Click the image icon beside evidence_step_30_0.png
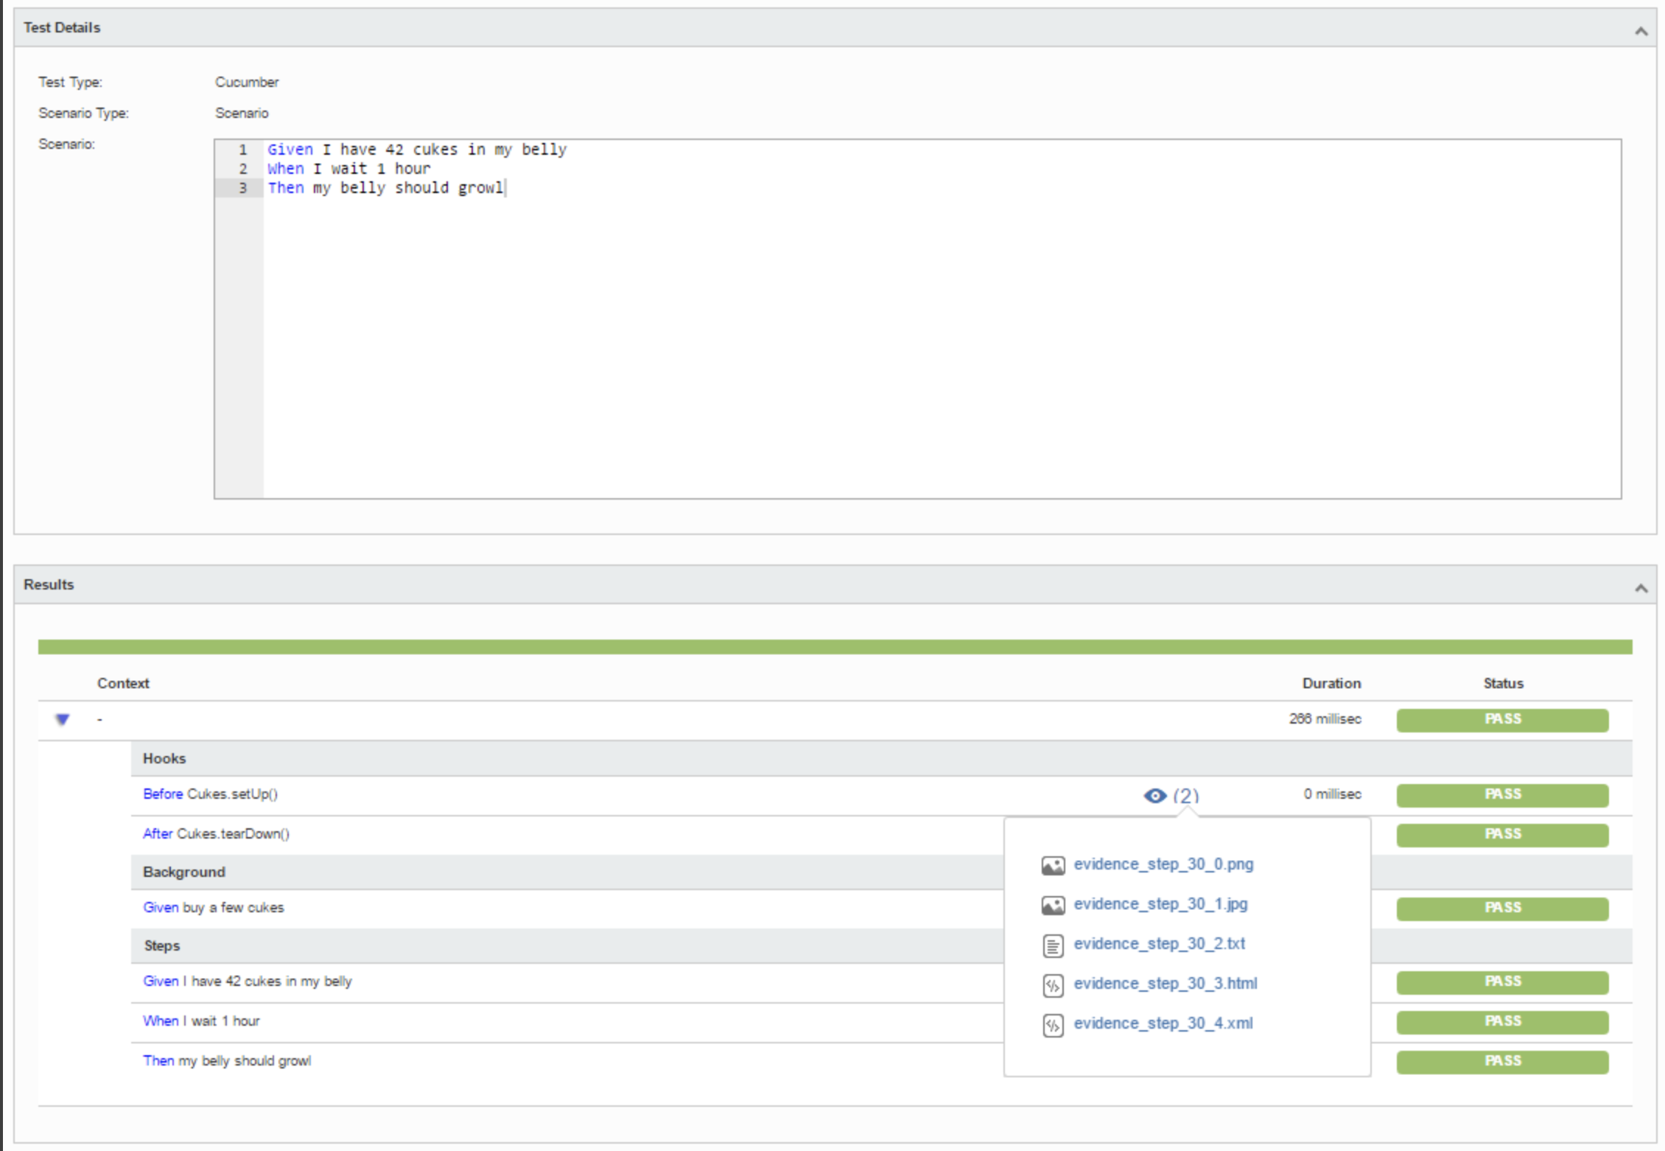 tap(1053, 865)
